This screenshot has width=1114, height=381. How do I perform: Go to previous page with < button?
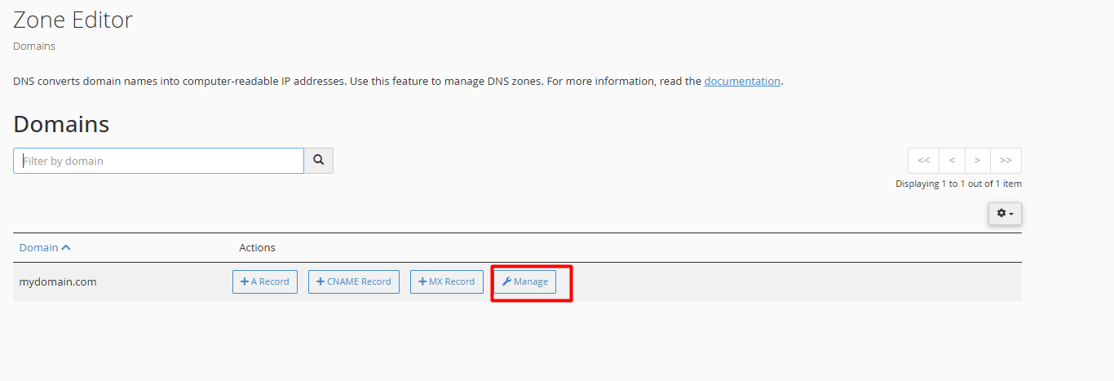(x=952, y=160)
